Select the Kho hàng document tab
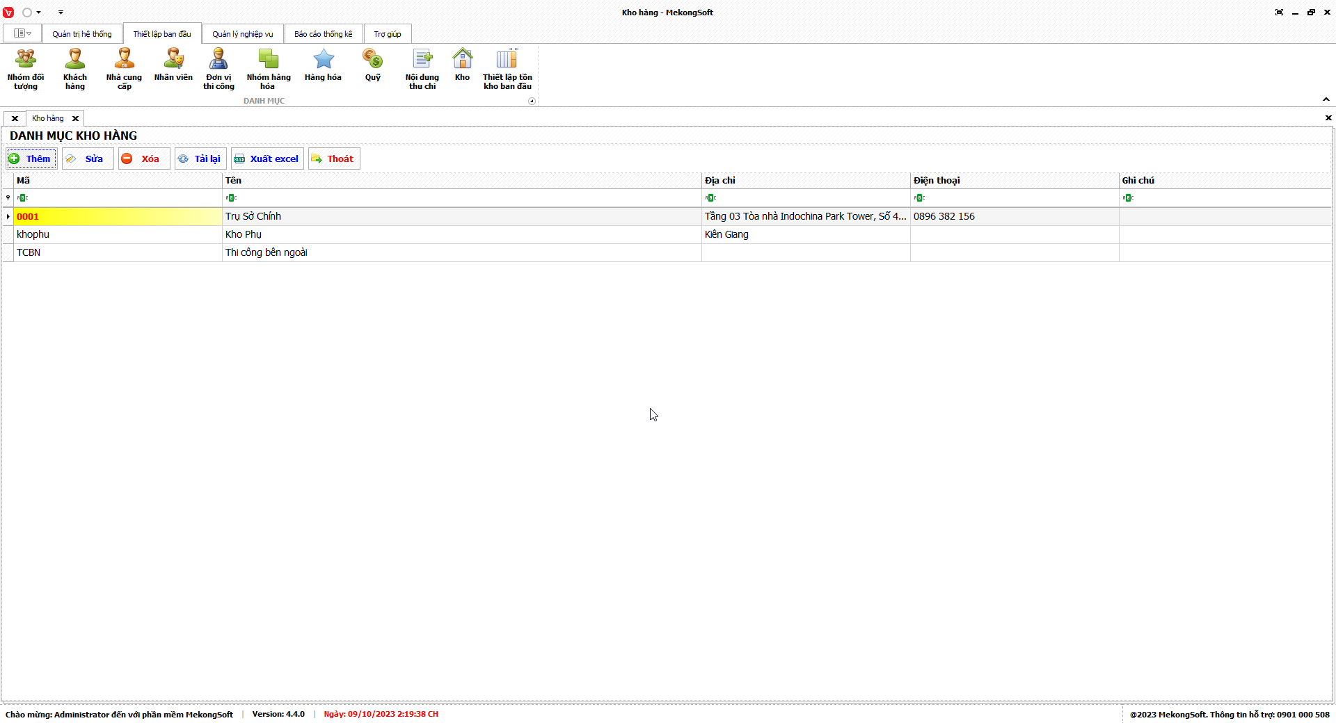This screenshot has width=1336, height=723. click(48, 118)
